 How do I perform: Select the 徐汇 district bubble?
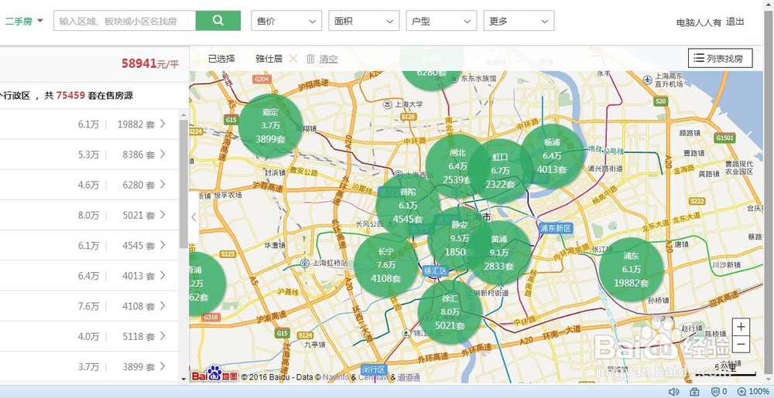coord(450,312)
